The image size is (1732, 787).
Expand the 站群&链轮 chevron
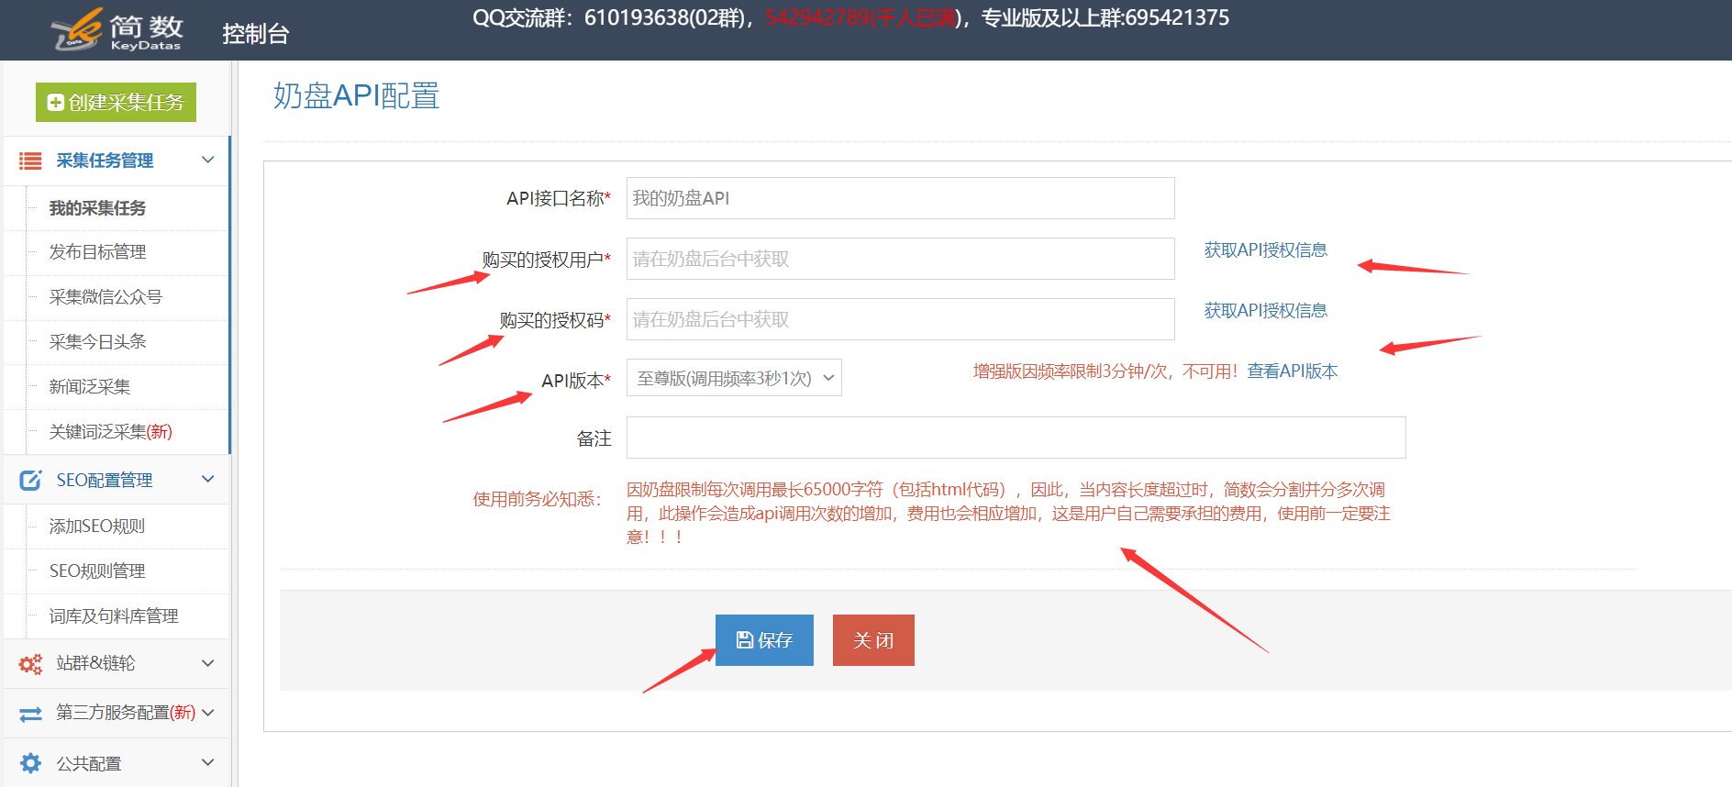(208, 663)
